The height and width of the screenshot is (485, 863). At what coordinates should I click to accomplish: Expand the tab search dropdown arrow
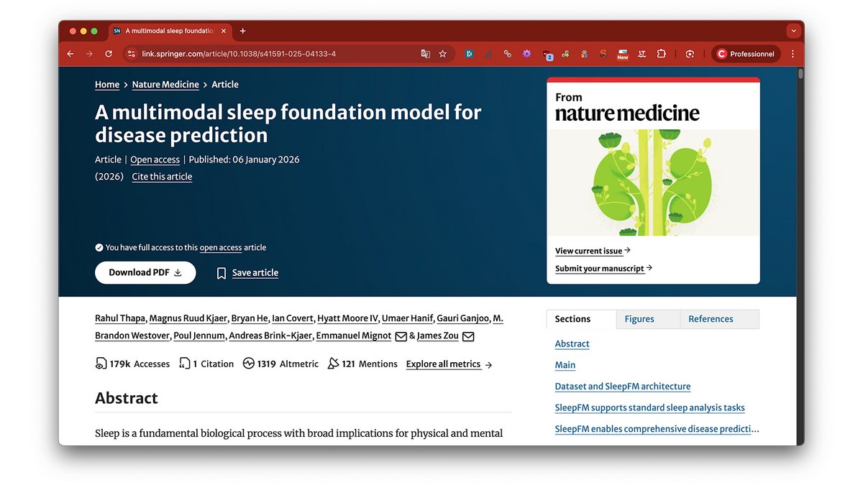point(793,31)
